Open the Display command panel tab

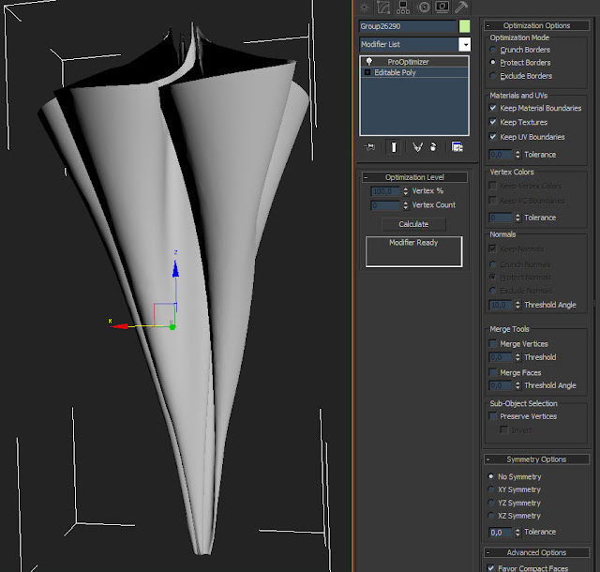[x=442, y=8]
